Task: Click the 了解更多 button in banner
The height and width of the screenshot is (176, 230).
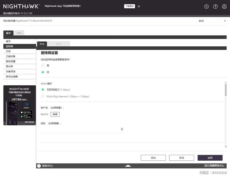Action: [x=129, y=6]
